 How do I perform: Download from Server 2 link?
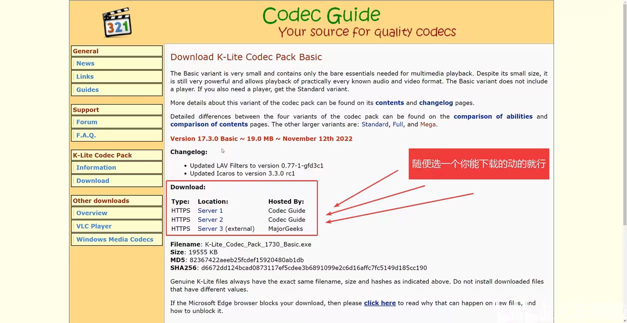tap(210, 220)
